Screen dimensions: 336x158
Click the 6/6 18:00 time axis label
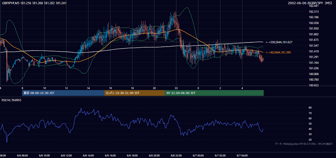(x=132, y=156)
